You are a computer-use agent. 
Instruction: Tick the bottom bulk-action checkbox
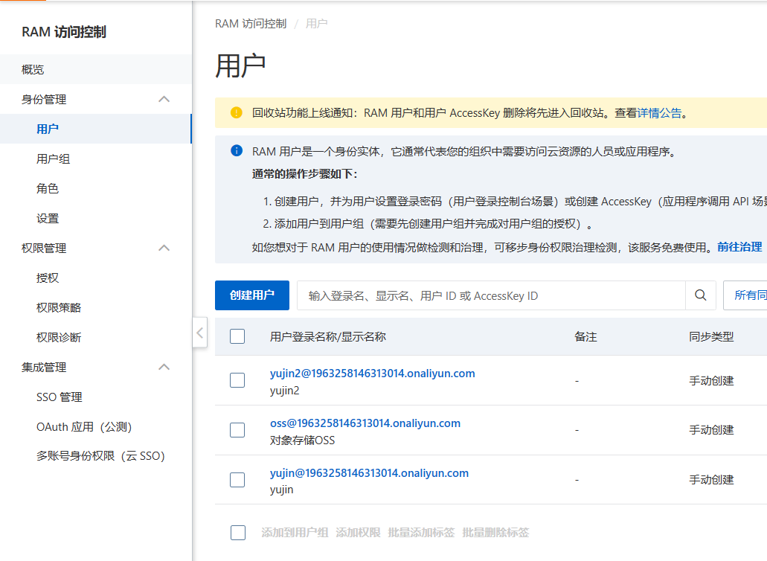tap(238, 533)
